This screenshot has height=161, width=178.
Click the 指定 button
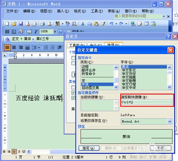(x=89, y=148)
